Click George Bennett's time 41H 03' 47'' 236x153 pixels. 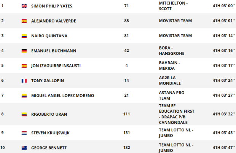[x=218, y=147]
